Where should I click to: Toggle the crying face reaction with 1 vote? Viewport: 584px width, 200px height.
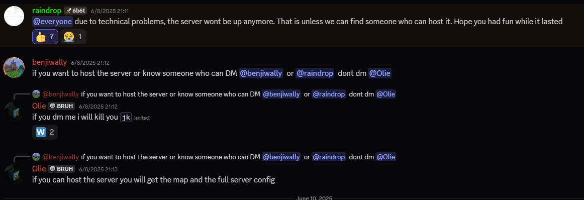pyautogui.click(x=73, y=37)
